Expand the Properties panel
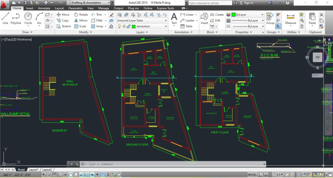Screen dimensions: 333x178 click(243, 32)
